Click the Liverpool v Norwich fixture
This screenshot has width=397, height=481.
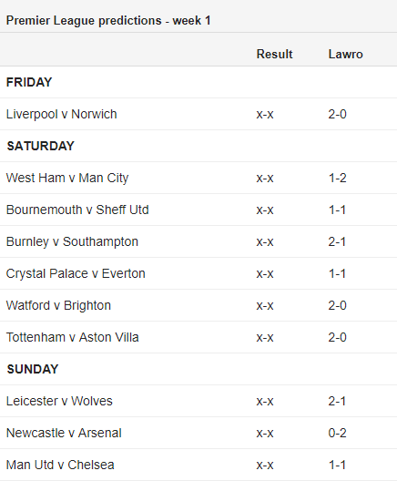(61, 115)
